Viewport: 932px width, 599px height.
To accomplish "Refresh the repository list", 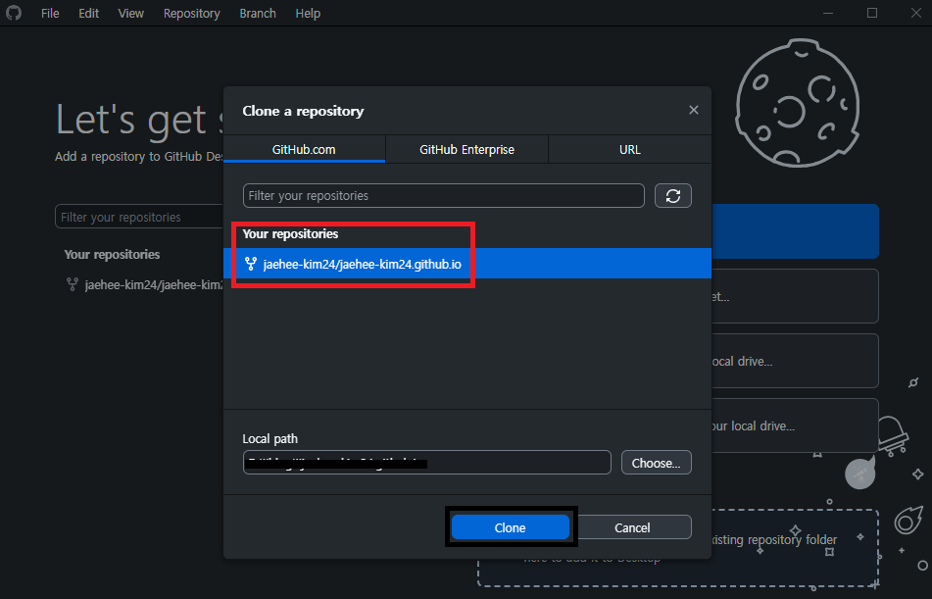I will click(673, 196).
